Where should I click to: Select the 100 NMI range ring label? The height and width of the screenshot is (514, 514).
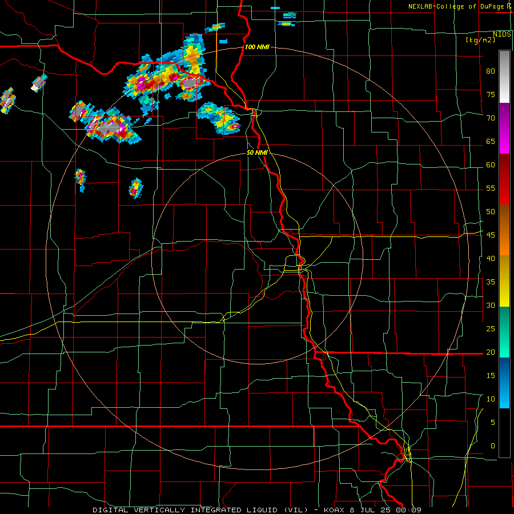pyautogui.click(x=257, y=47)
